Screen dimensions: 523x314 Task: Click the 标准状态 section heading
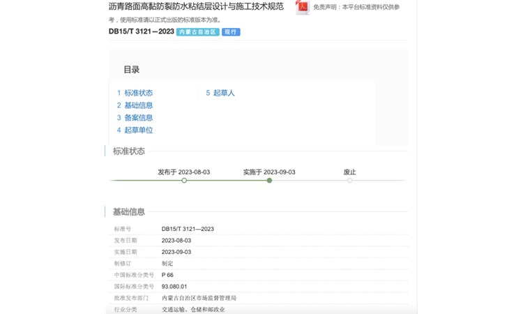click(129, 151)
